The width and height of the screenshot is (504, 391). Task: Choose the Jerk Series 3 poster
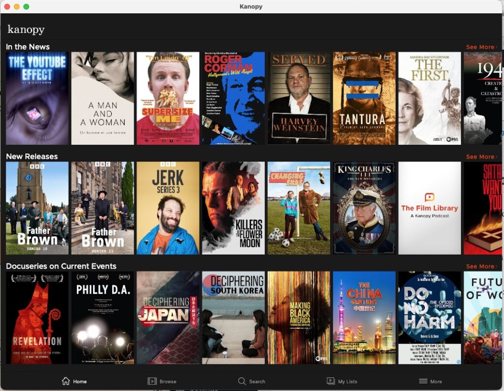[168, 208]
